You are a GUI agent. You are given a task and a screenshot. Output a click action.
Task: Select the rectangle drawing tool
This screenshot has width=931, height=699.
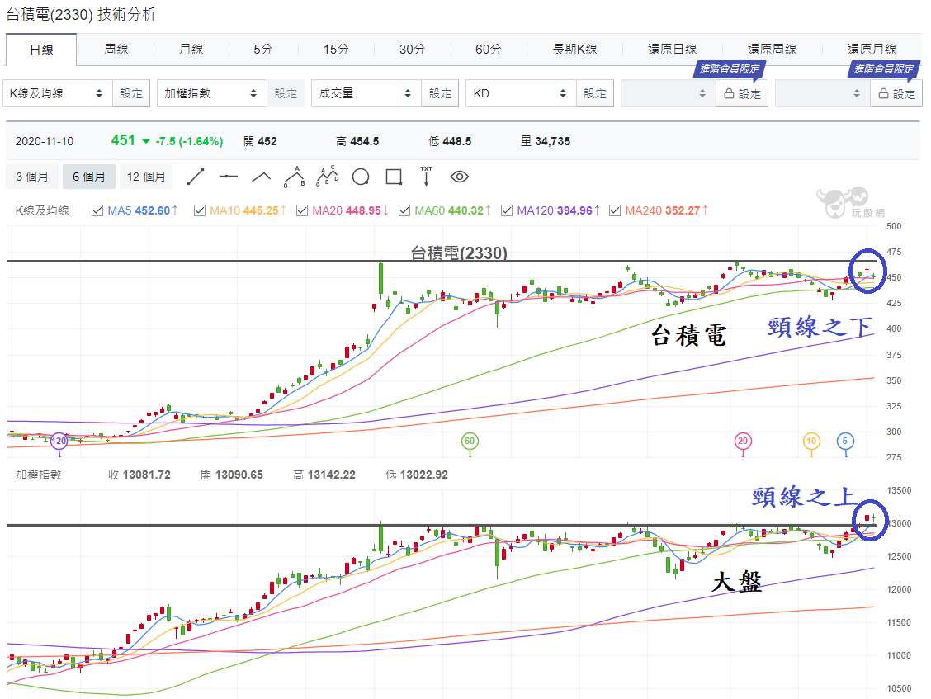[394, 177]
